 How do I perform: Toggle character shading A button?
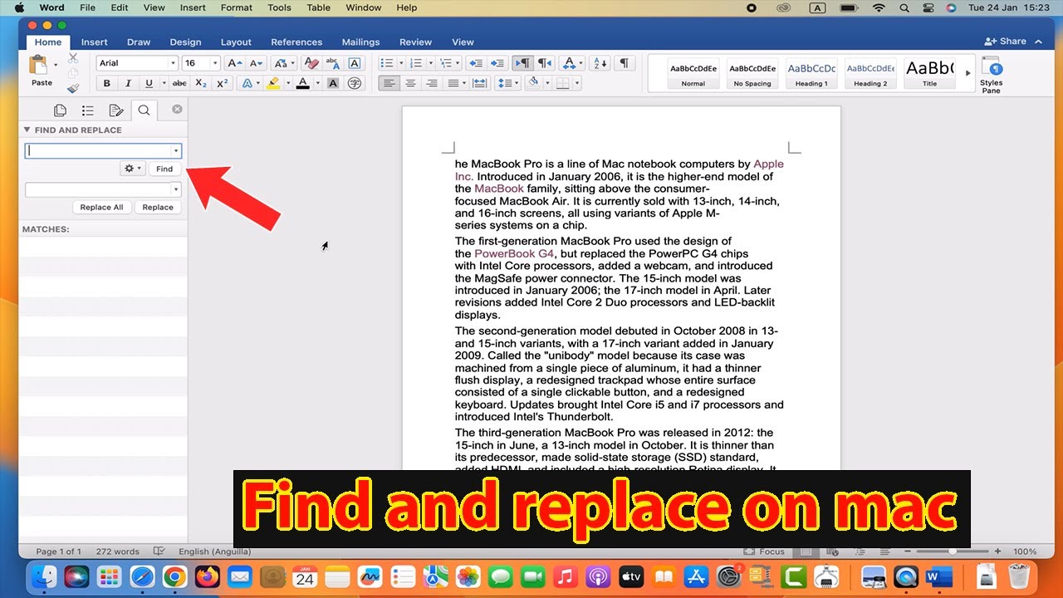tap(333, 83)
